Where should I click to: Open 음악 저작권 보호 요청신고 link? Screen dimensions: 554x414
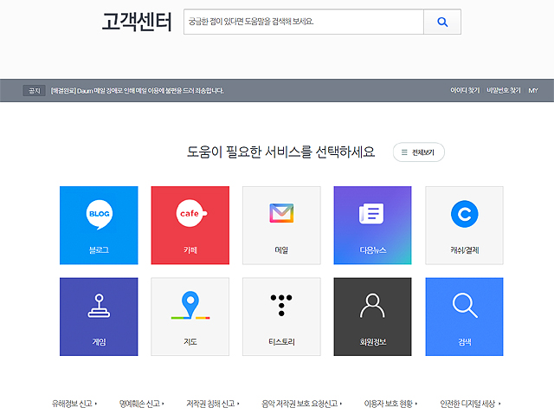coord(301,404)
